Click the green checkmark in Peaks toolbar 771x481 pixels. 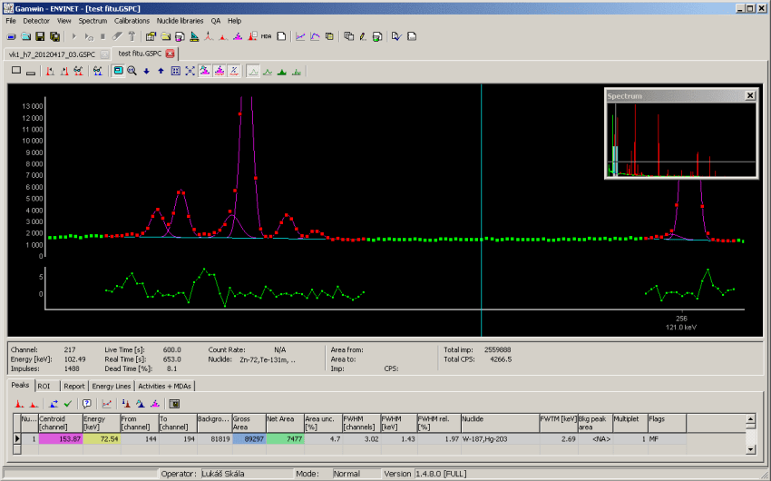pos(67,403)
